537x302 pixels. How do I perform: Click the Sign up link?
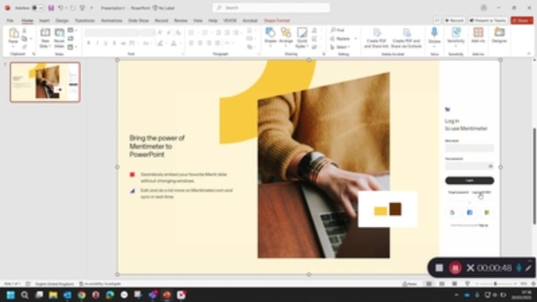[x=484, y=225]
